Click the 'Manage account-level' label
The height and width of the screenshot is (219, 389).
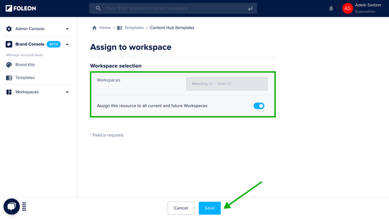click(24, 55)
